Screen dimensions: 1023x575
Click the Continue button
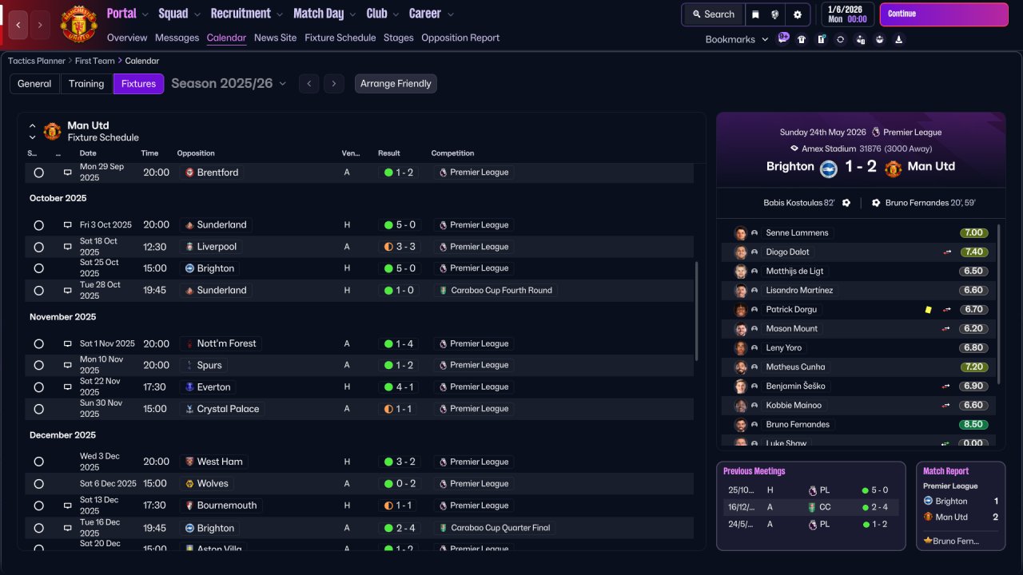pyautogui.click(x=944, y=14)
